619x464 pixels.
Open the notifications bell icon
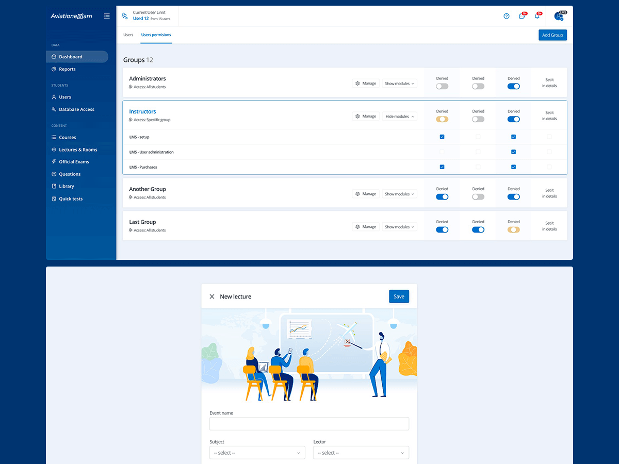(x=537, y=16)
